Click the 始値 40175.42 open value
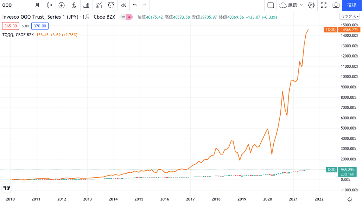Image resolution: width=362 pixels, height=204 pixels. 150,17
